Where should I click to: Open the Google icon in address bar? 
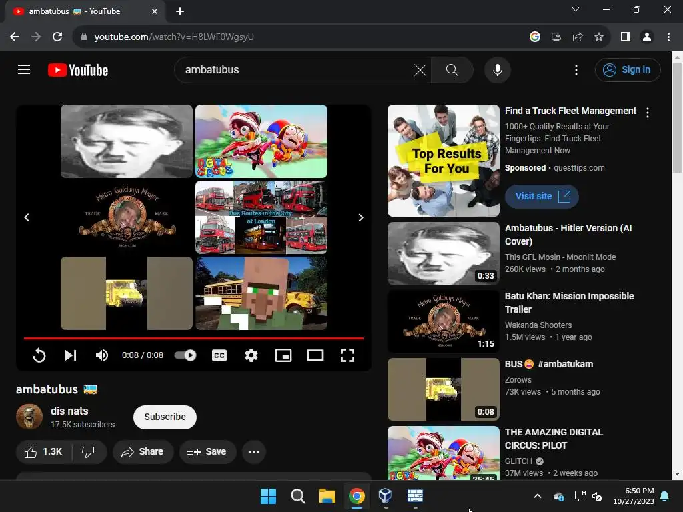click(535, 37)
